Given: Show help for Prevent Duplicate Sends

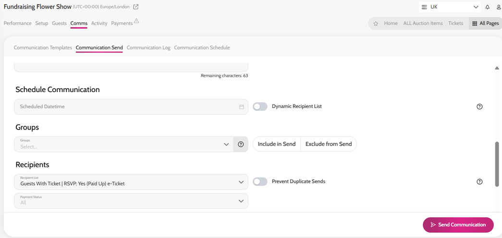Looking at the screenshot, I should [479, 182].
